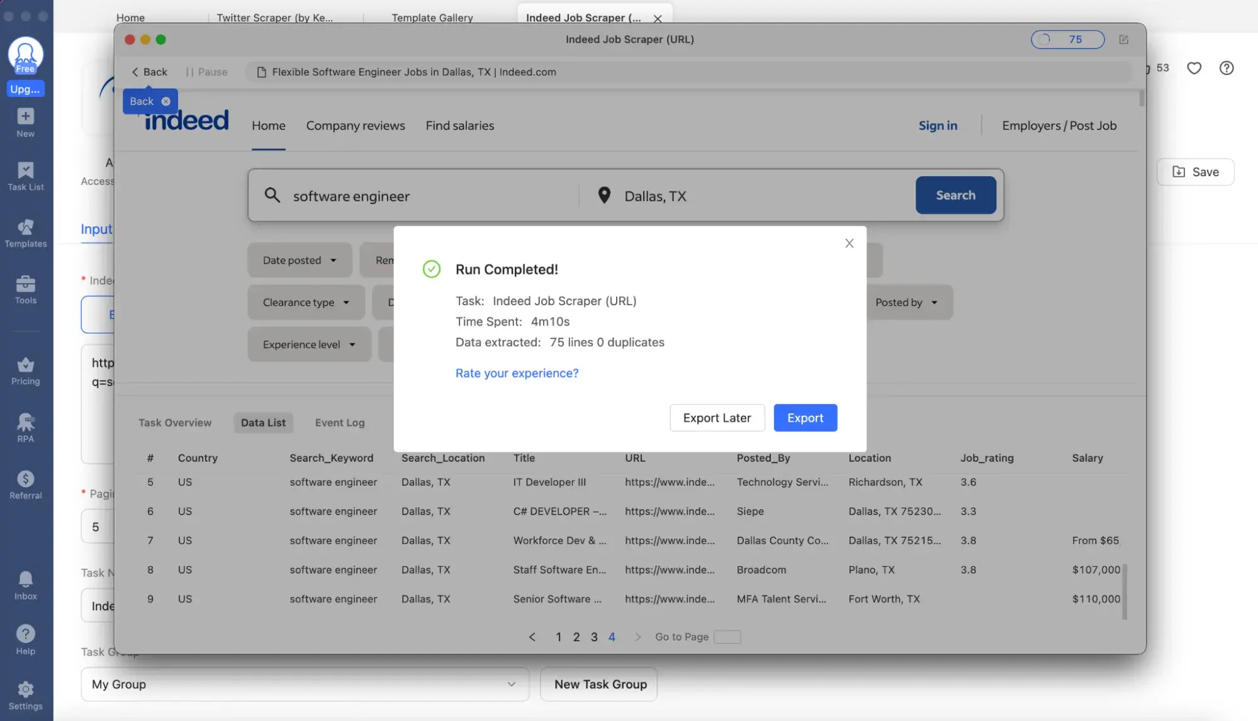
Task: Expand Experience level filter
Action: [309, 344]
